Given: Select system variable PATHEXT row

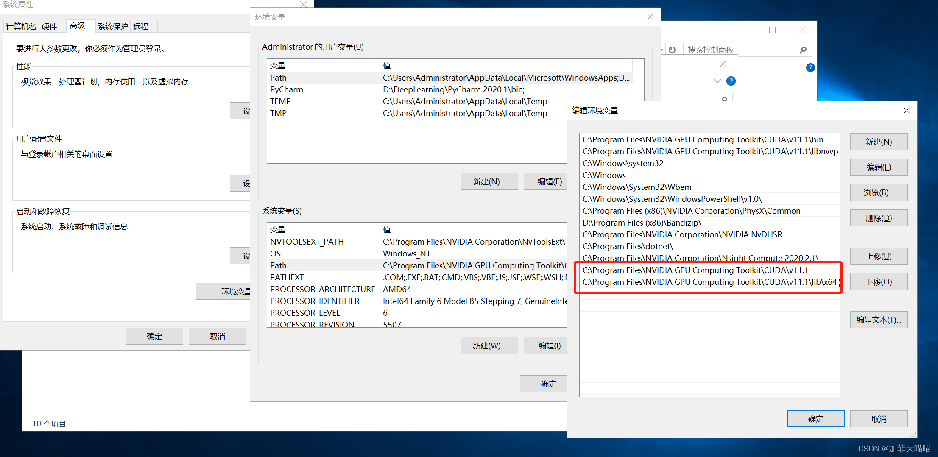Looking at the screenshot, I should pos(418,277).
